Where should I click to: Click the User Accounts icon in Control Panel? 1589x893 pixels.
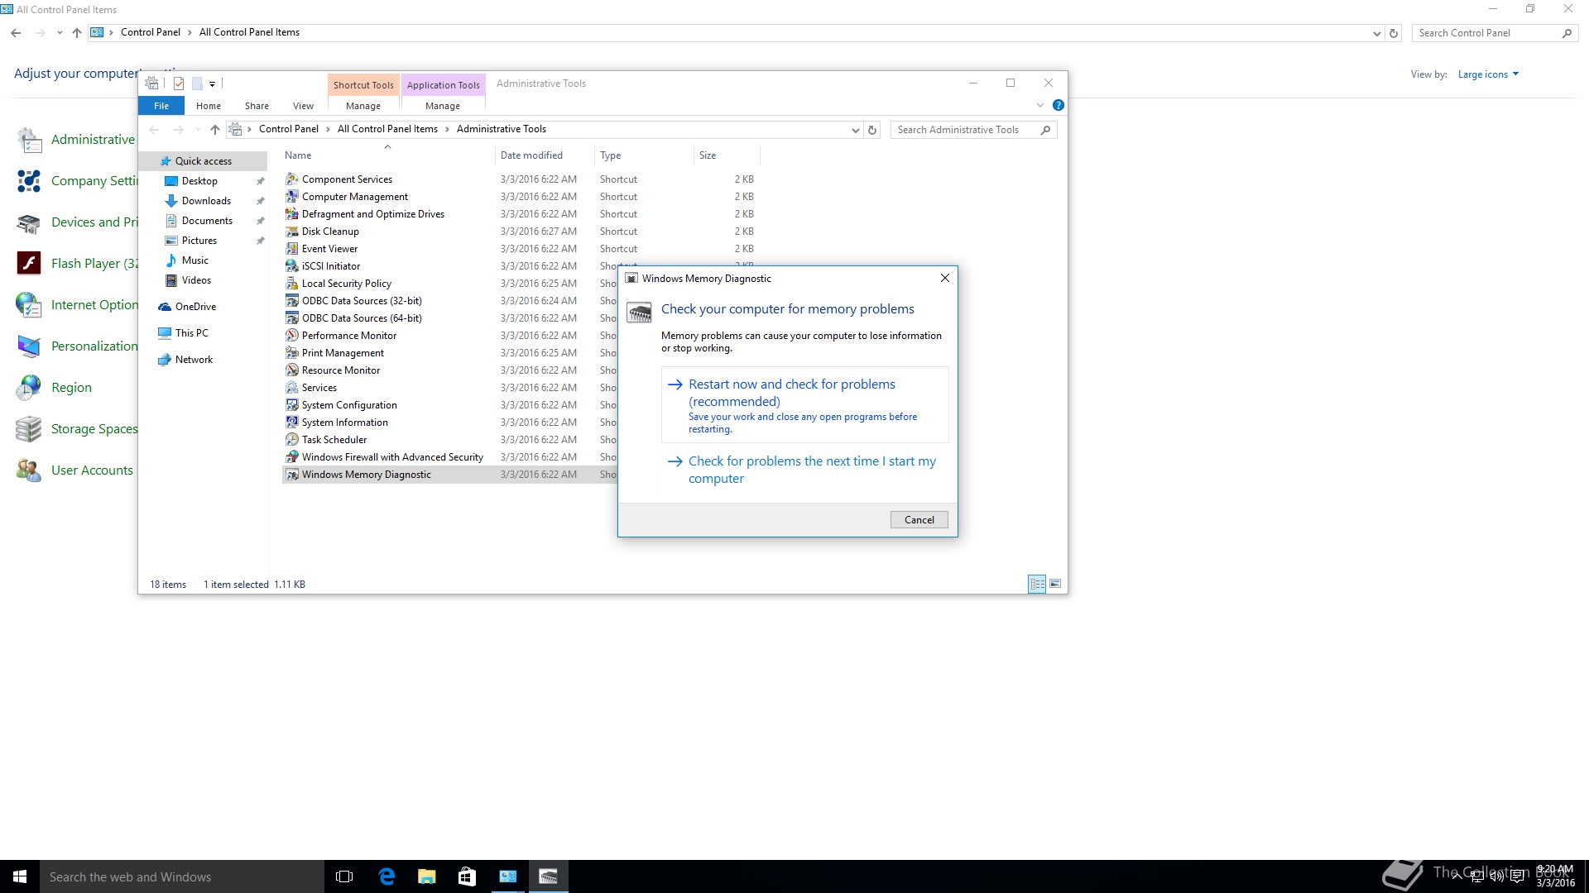[x=29, y=470]
